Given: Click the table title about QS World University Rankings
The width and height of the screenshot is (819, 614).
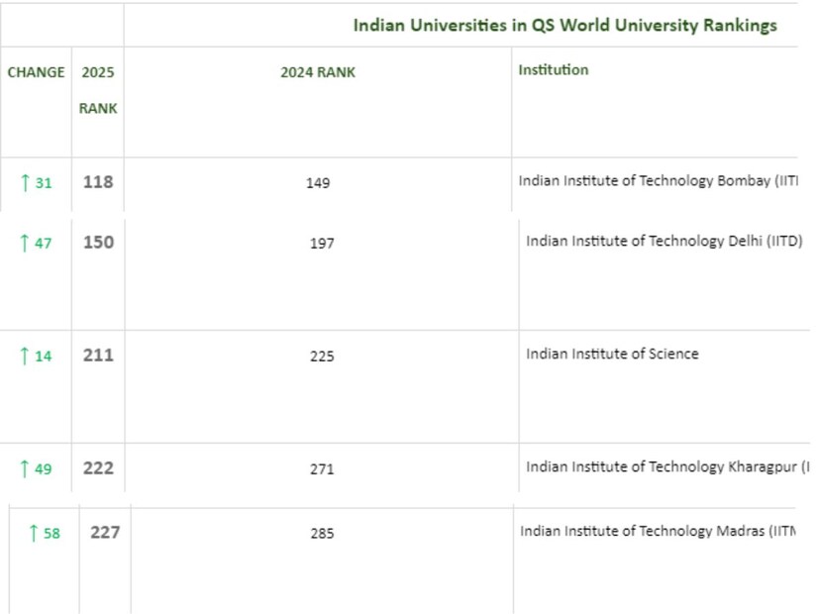Looking at the screenshot, I should [564, 26].
